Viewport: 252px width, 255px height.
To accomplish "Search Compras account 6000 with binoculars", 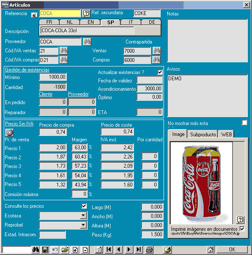I will (x=157, y=60).
